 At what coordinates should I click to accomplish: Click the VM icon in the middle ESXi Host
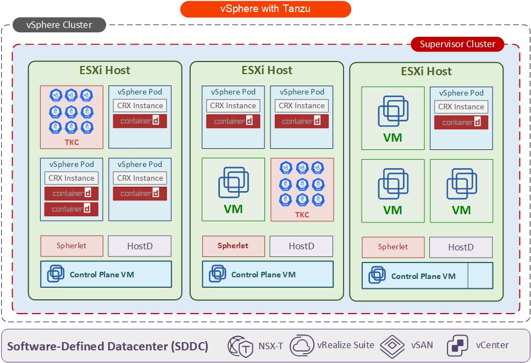pos(233,182)
